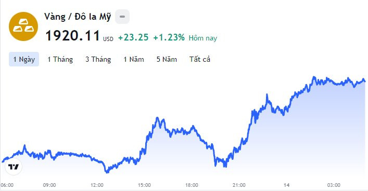This screenshot has height=191, width=368.
Task: Select the 1 Ngày time range
Action: 24,59
